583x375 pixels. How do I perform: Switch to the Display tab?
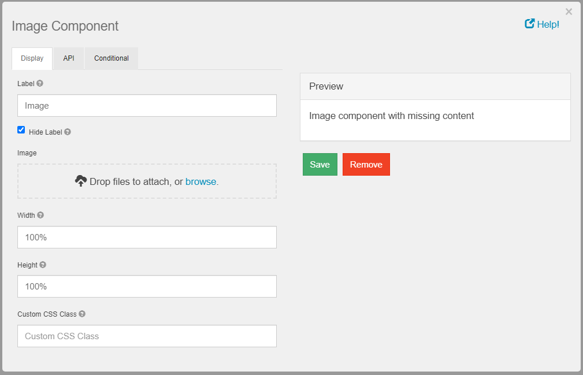[x=32, y=58]
